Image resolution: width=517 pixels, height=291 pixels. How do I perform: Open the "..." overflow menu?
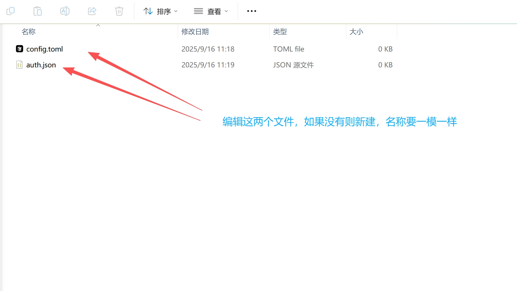click(251, 11)
